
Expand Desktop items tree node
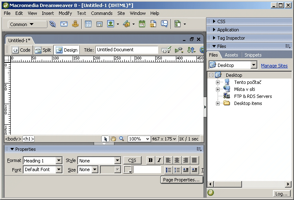coord(218,103)
